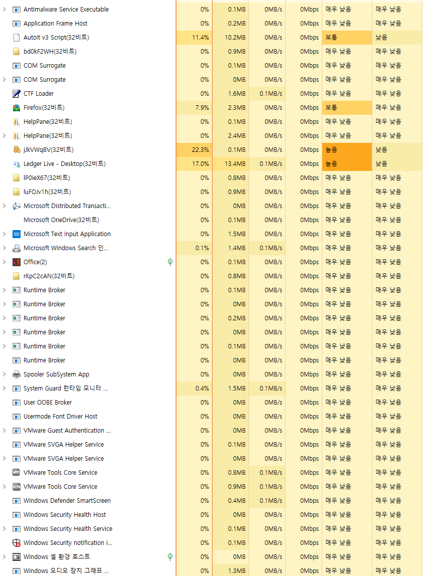Click the green leaf icon on Windows 셸 row
Viewport: 427px width, 576px height.
(x=170, y=557)
